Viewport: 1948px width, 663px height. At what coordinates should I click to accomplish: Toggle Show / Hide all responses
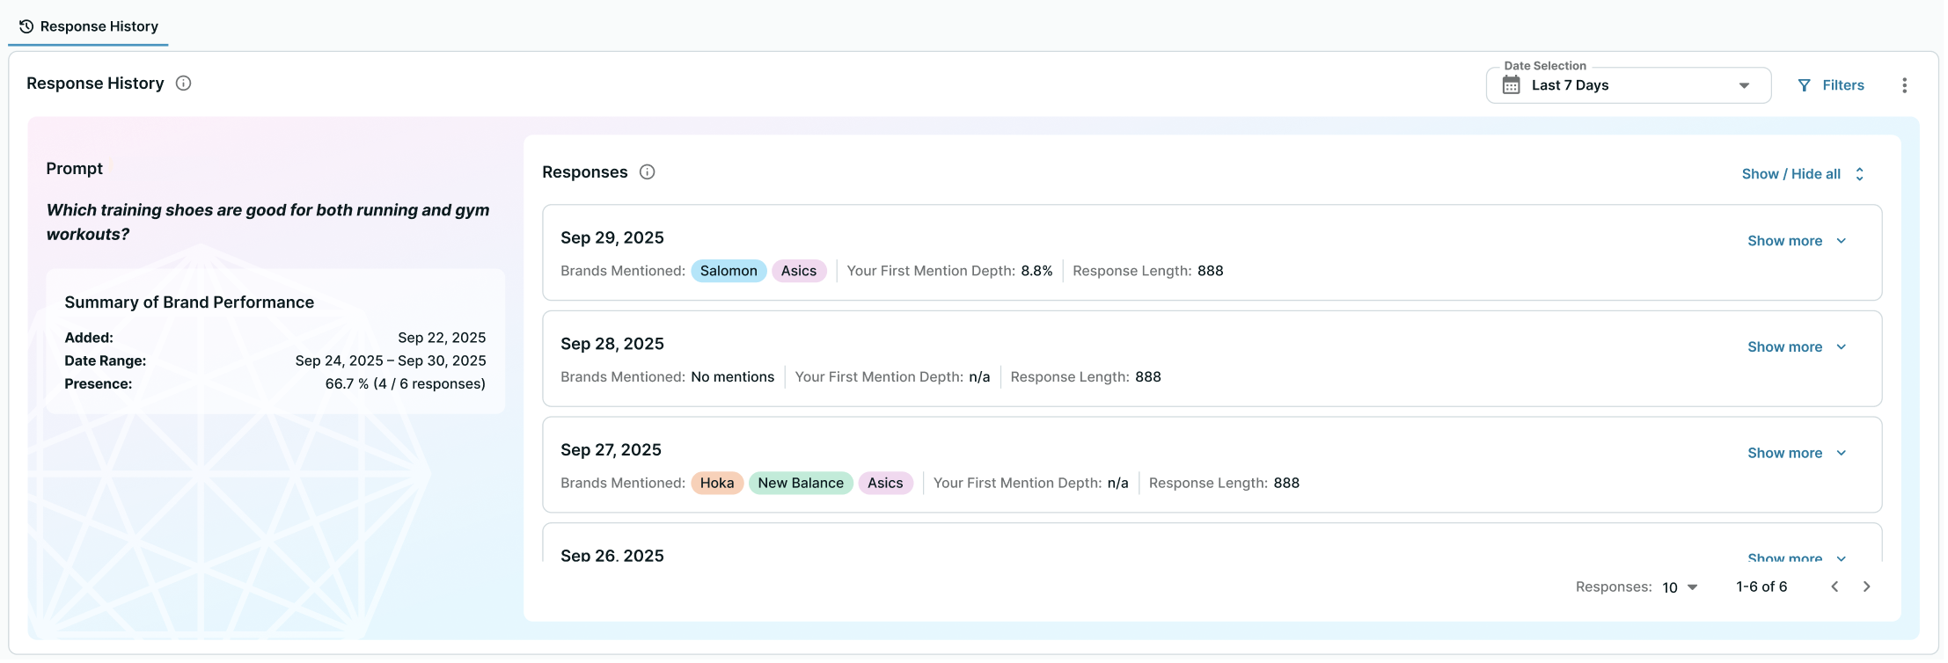(x=1802, y=174)
